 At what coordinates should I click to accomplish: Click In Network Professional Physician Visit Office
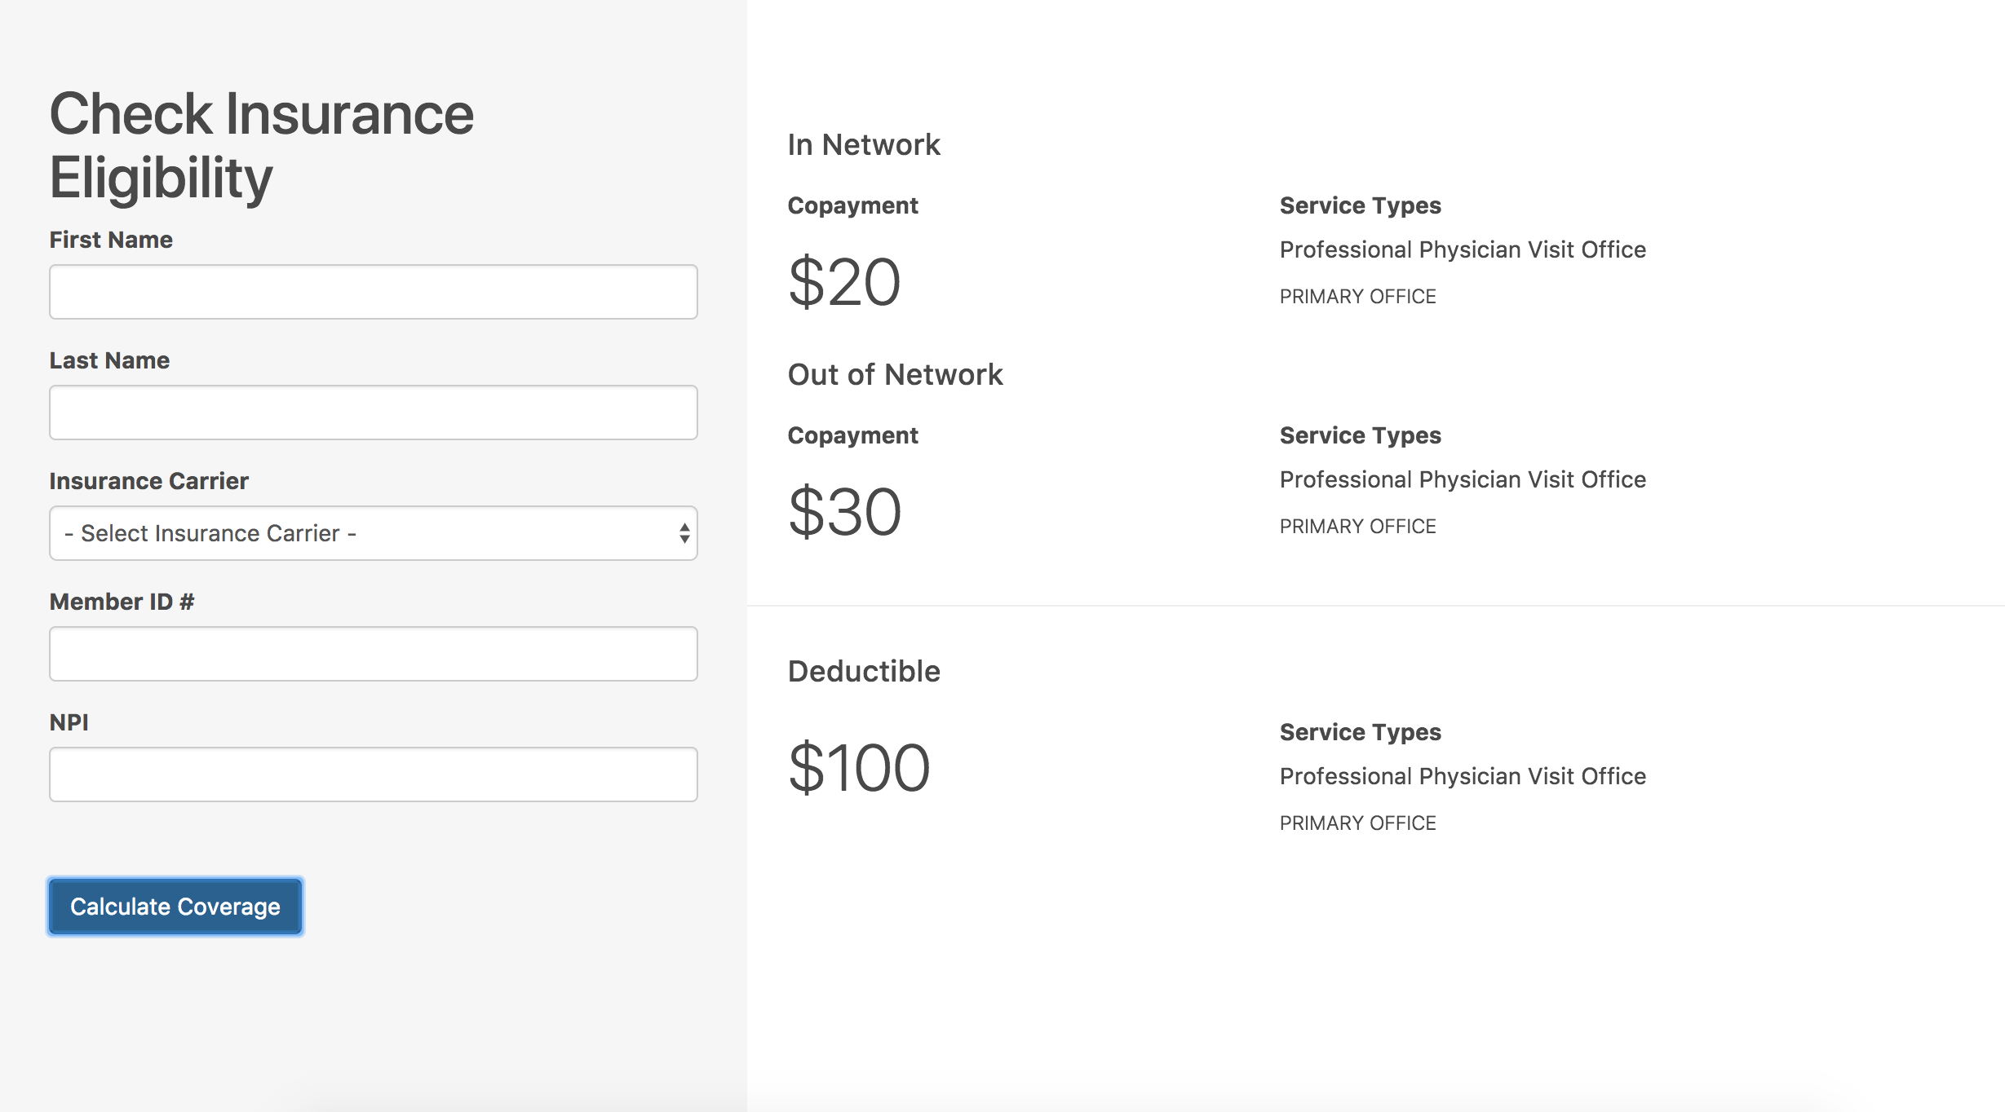1462,249
